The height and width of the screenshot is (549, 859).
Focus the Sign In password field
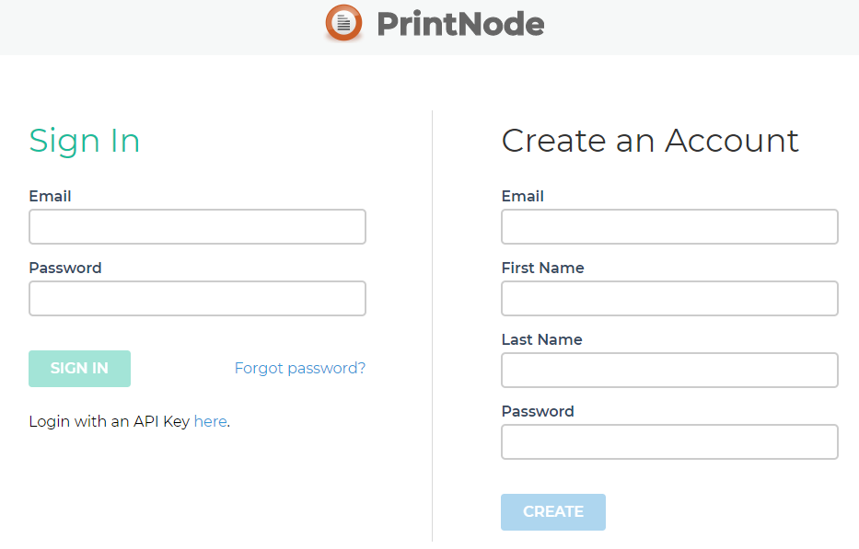197,299
